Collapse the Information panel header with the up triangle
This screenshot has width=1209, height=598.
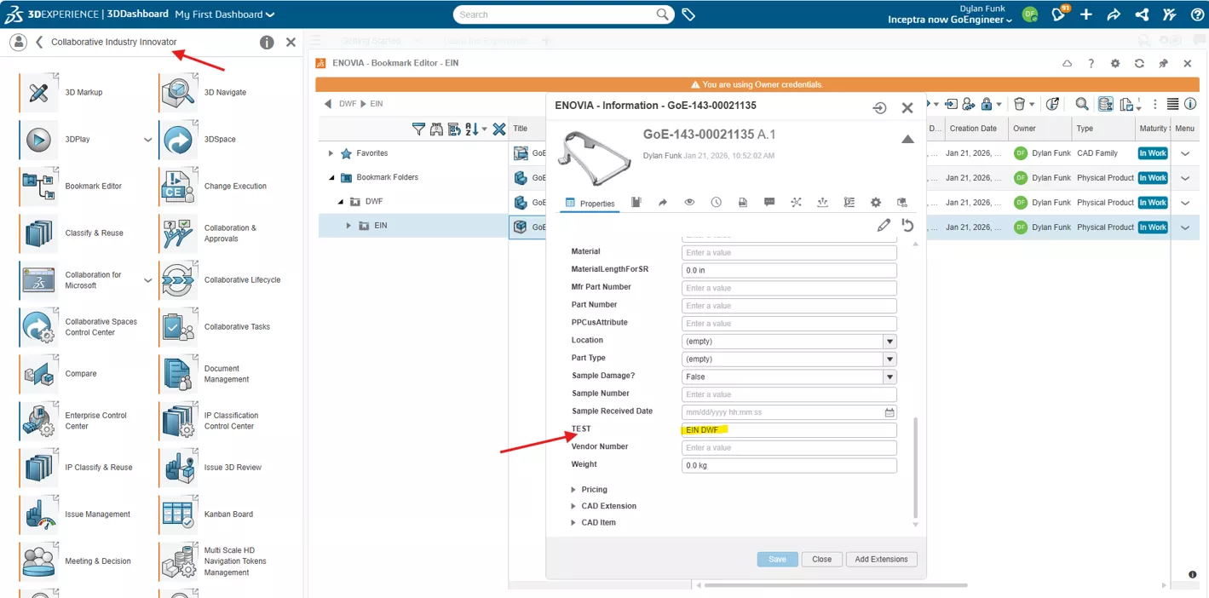907,139
